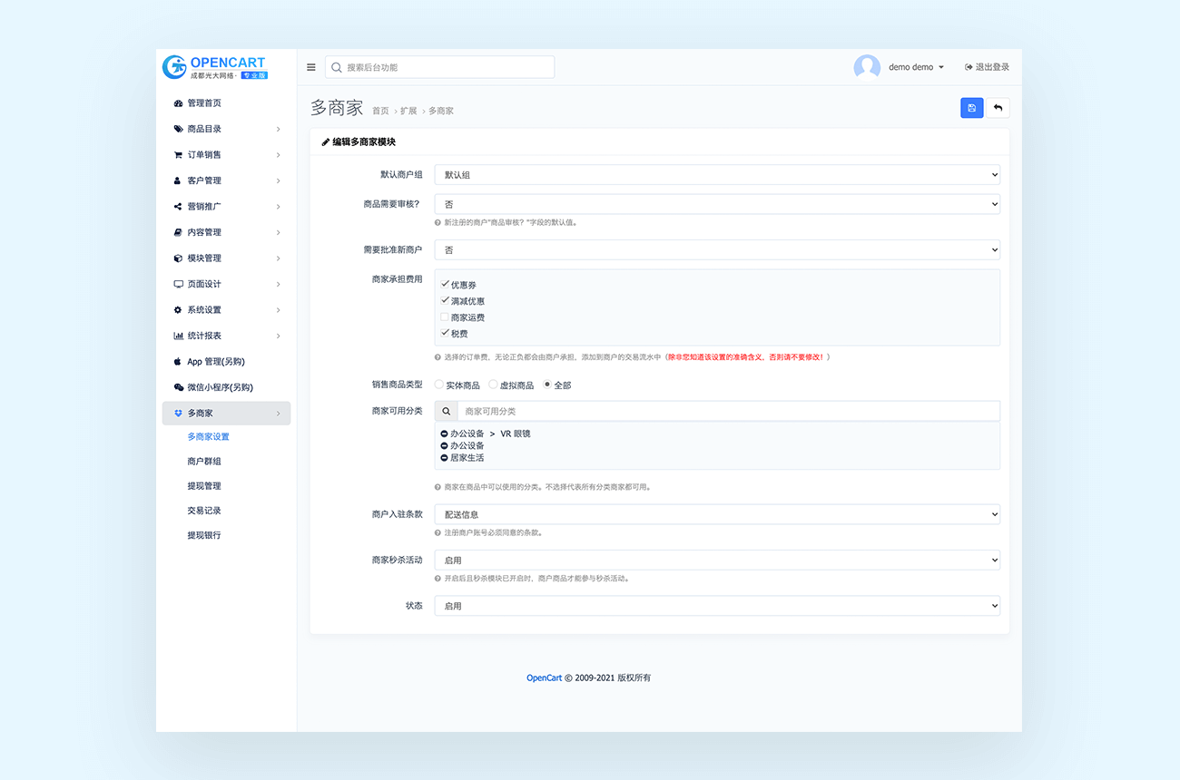Uncheck the 优惠券 checkbox

(445, 284)
